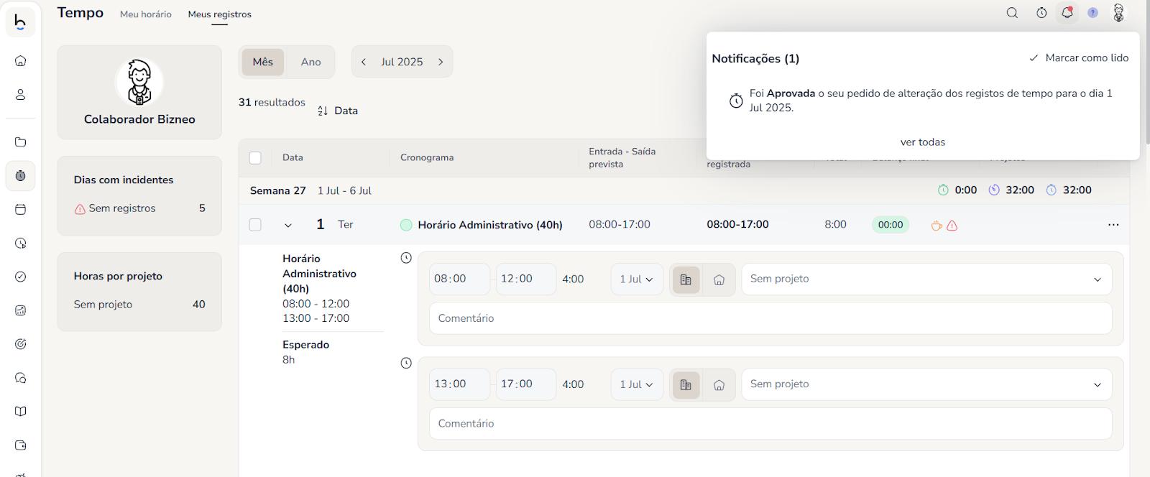Open first Sem projeto dropdown
This screenshot has width=1150, height=477.
click(926, 279)
